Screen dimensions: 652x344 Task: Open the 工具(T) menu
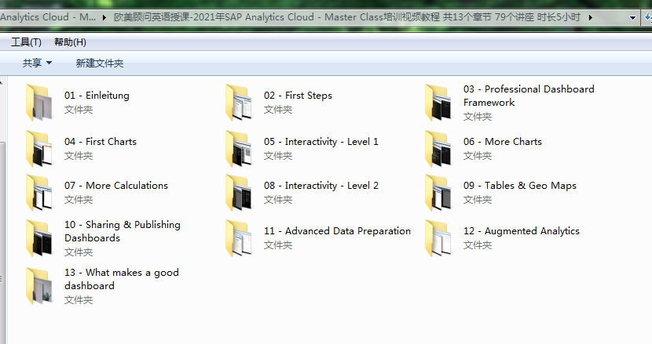point(26,42)
